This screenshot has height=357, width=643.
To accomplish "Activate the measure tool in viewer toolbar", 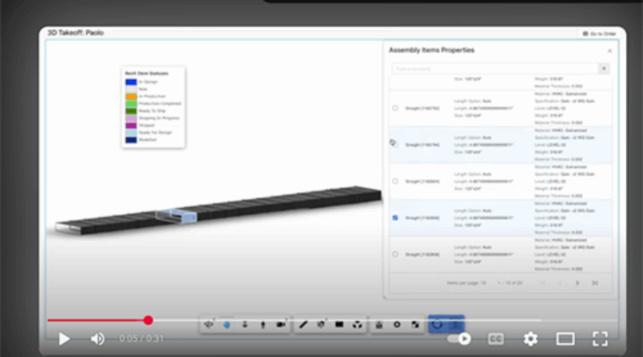I will pos(303,324).
